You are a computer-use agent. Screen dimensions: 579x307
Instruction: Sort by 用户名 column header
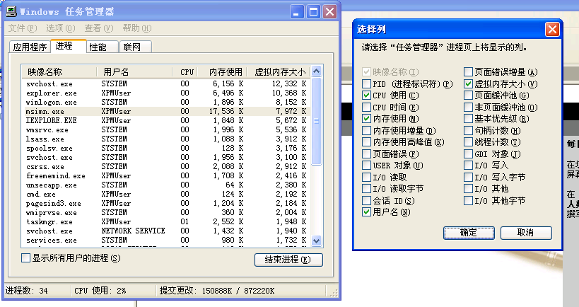coord(134,71)
